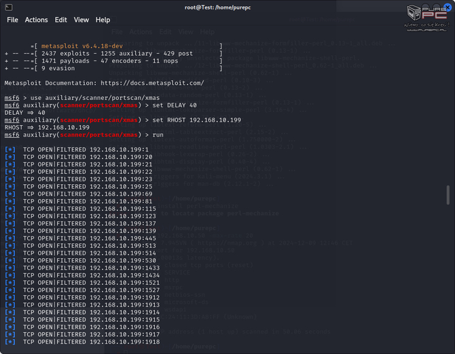Viewport: 455px width, 354px height.
Task: Open the Actions menu
Action: [36, 20]
